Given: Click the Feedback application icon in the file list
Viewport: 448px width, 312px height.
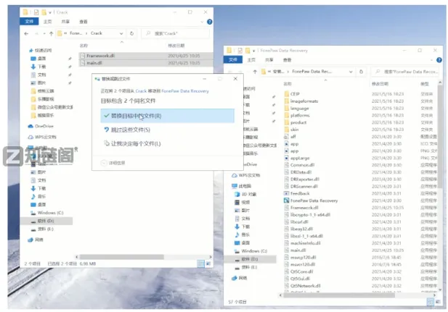Looking at the screenshot, I should click(286, 193).
